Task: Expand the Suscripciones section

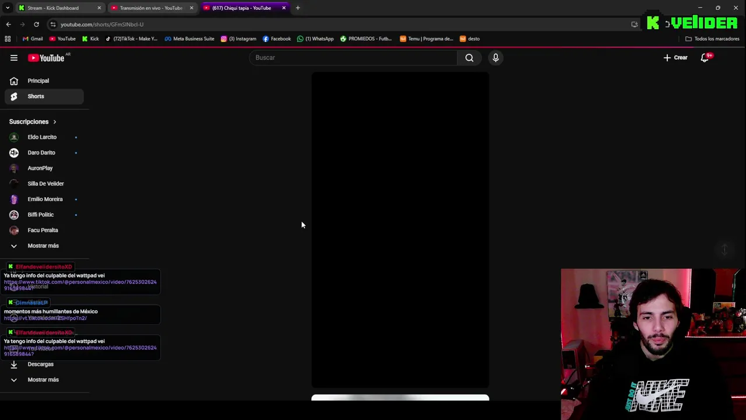Action: click(33, 122)
